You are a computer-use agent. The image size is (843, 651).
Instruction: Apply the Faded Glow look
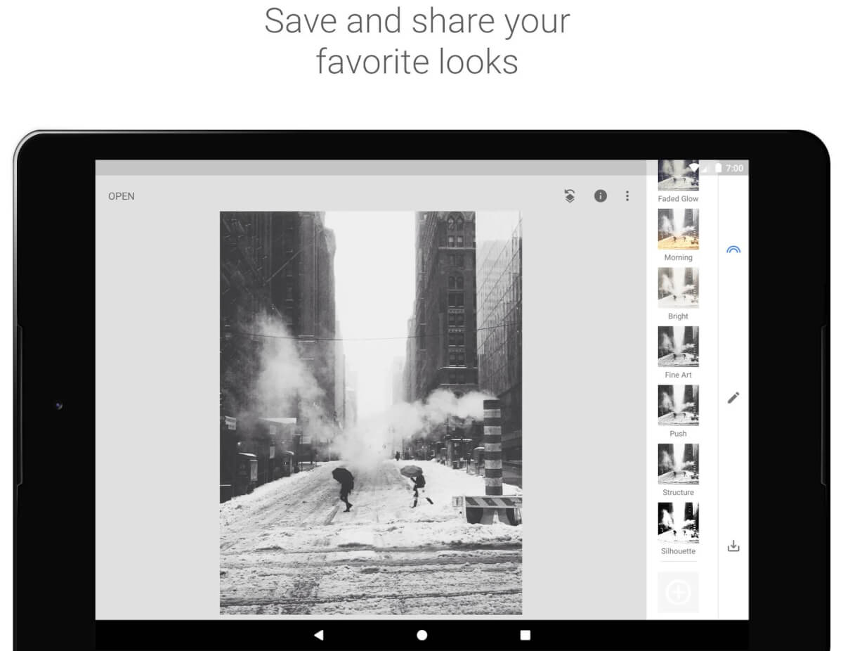678,176
